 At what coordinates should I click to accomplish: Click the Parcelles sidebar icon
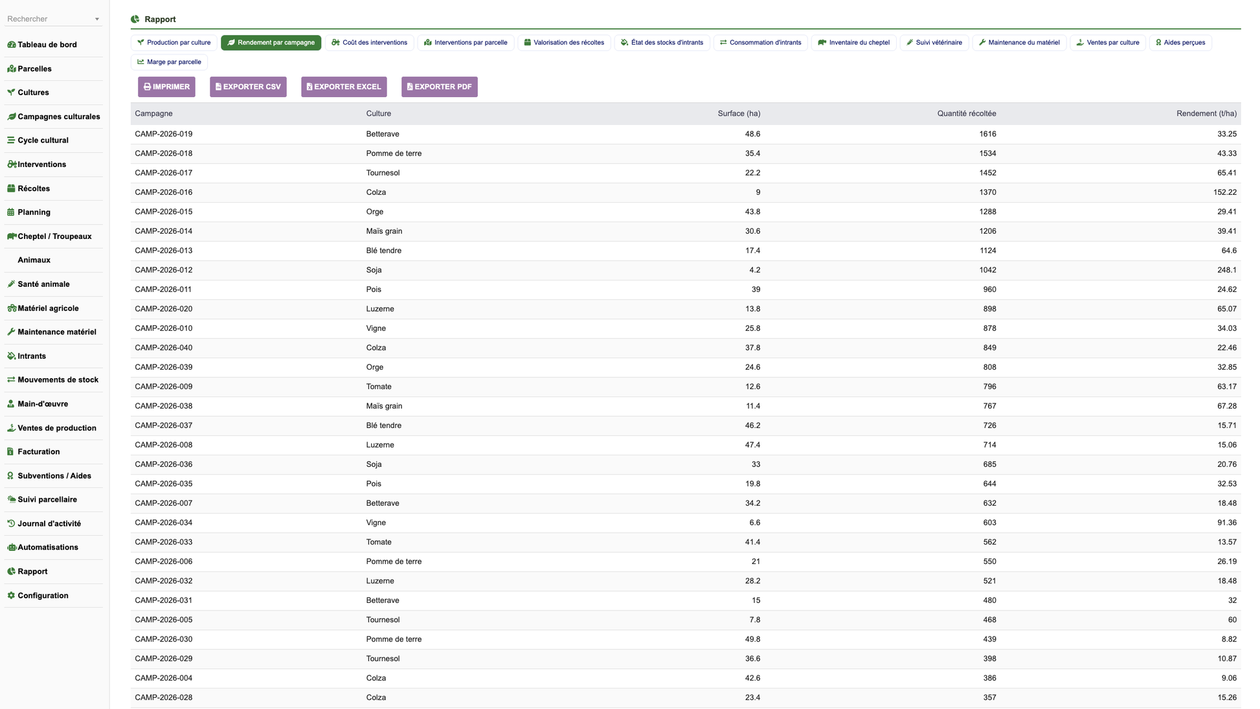[x=11, y=69]
